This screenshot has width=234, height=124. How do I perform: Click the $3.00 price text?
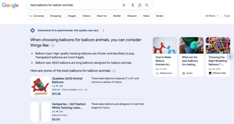click(56, 120)
